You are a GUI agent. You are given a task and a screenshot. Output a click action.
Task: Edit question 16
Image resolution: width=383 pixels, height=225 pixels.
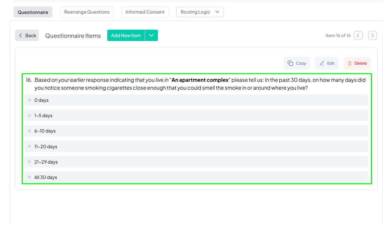click(327, 63)
